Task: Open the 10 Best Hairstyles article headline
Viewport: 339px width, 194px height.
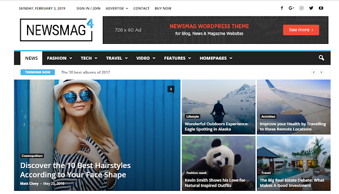Action: [x=75, y=170]
